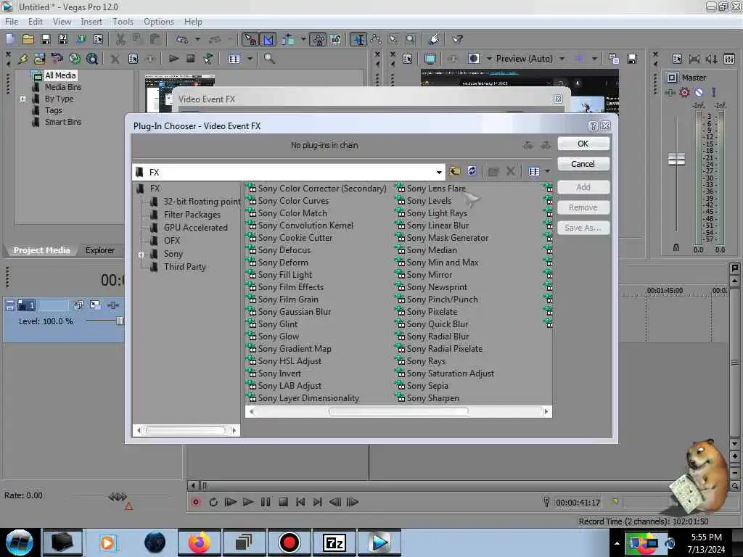
Task: Toggle the Enable Snapping icon
Action: [250, 39]
